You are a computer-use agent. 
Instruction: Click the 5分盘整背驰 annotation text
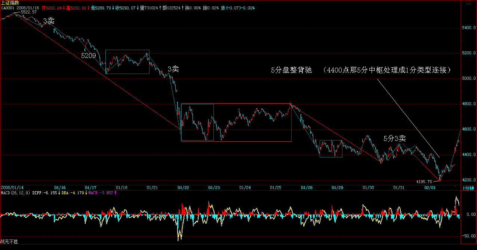[291, 70]
